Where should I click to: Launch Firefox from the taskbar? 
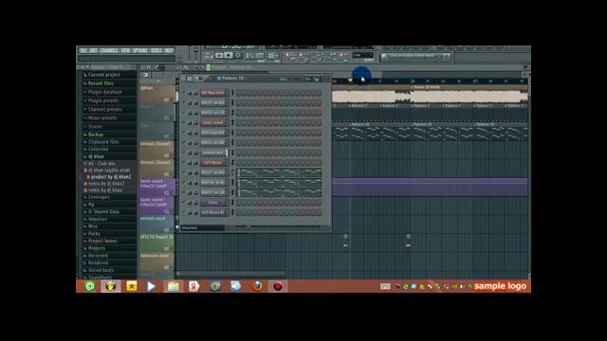coord(257,286)
